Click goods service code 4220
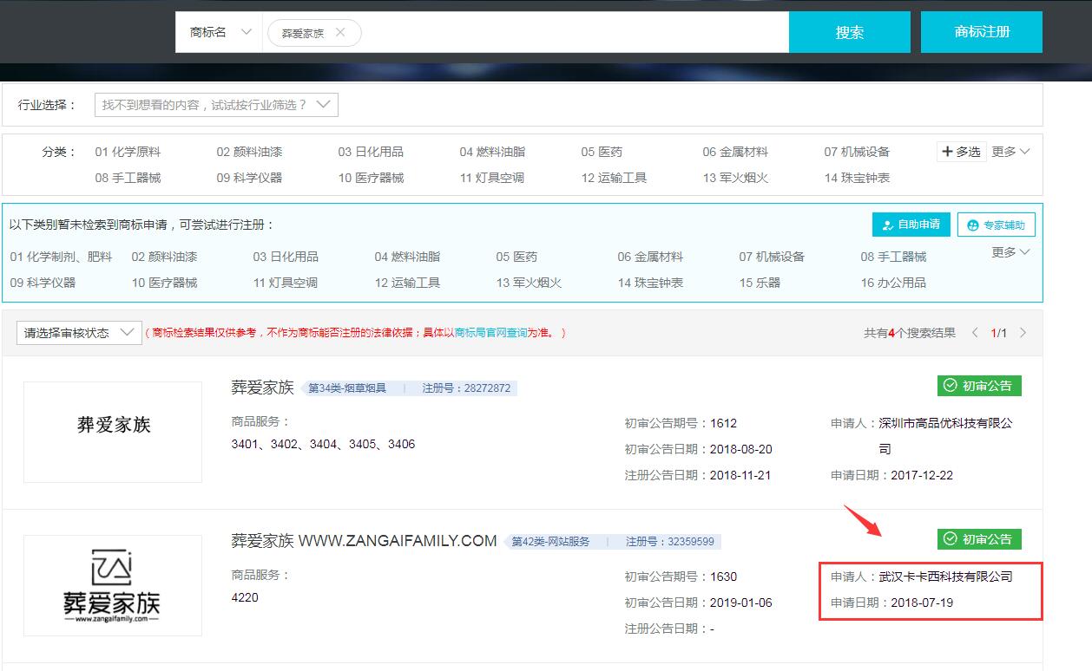 [x=245, y=597]
